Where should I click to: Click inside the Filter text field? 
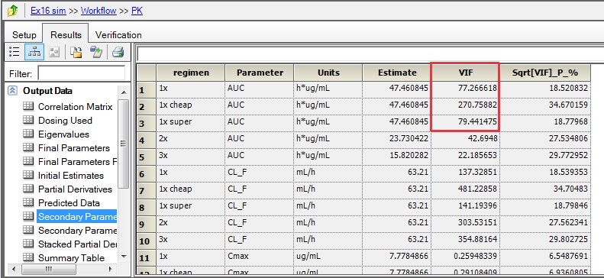tap(81, 73)
